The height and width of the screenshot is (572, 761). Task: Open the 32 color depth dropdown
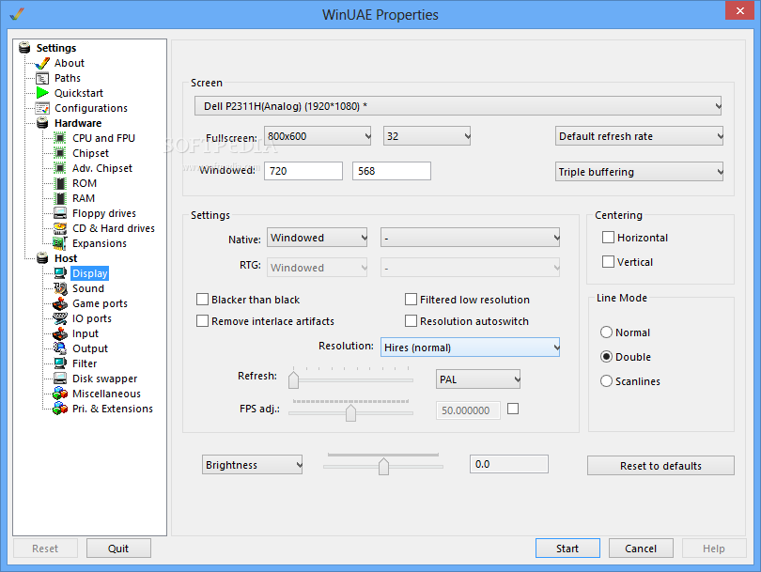click(427, 136)
